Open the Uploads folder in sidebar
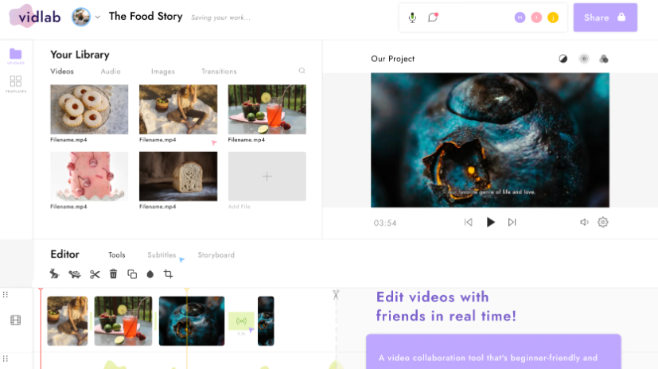The height and width of the screenshot is (369, 658). 16,56
